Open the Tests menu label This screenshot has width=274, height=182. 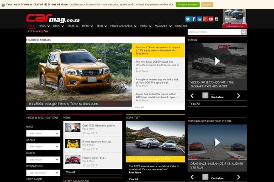(71, 26)
